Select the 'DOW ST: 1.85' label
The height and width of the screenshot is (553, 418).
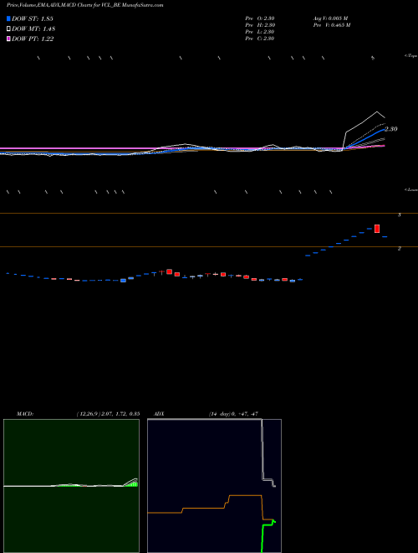click(33, 18)
